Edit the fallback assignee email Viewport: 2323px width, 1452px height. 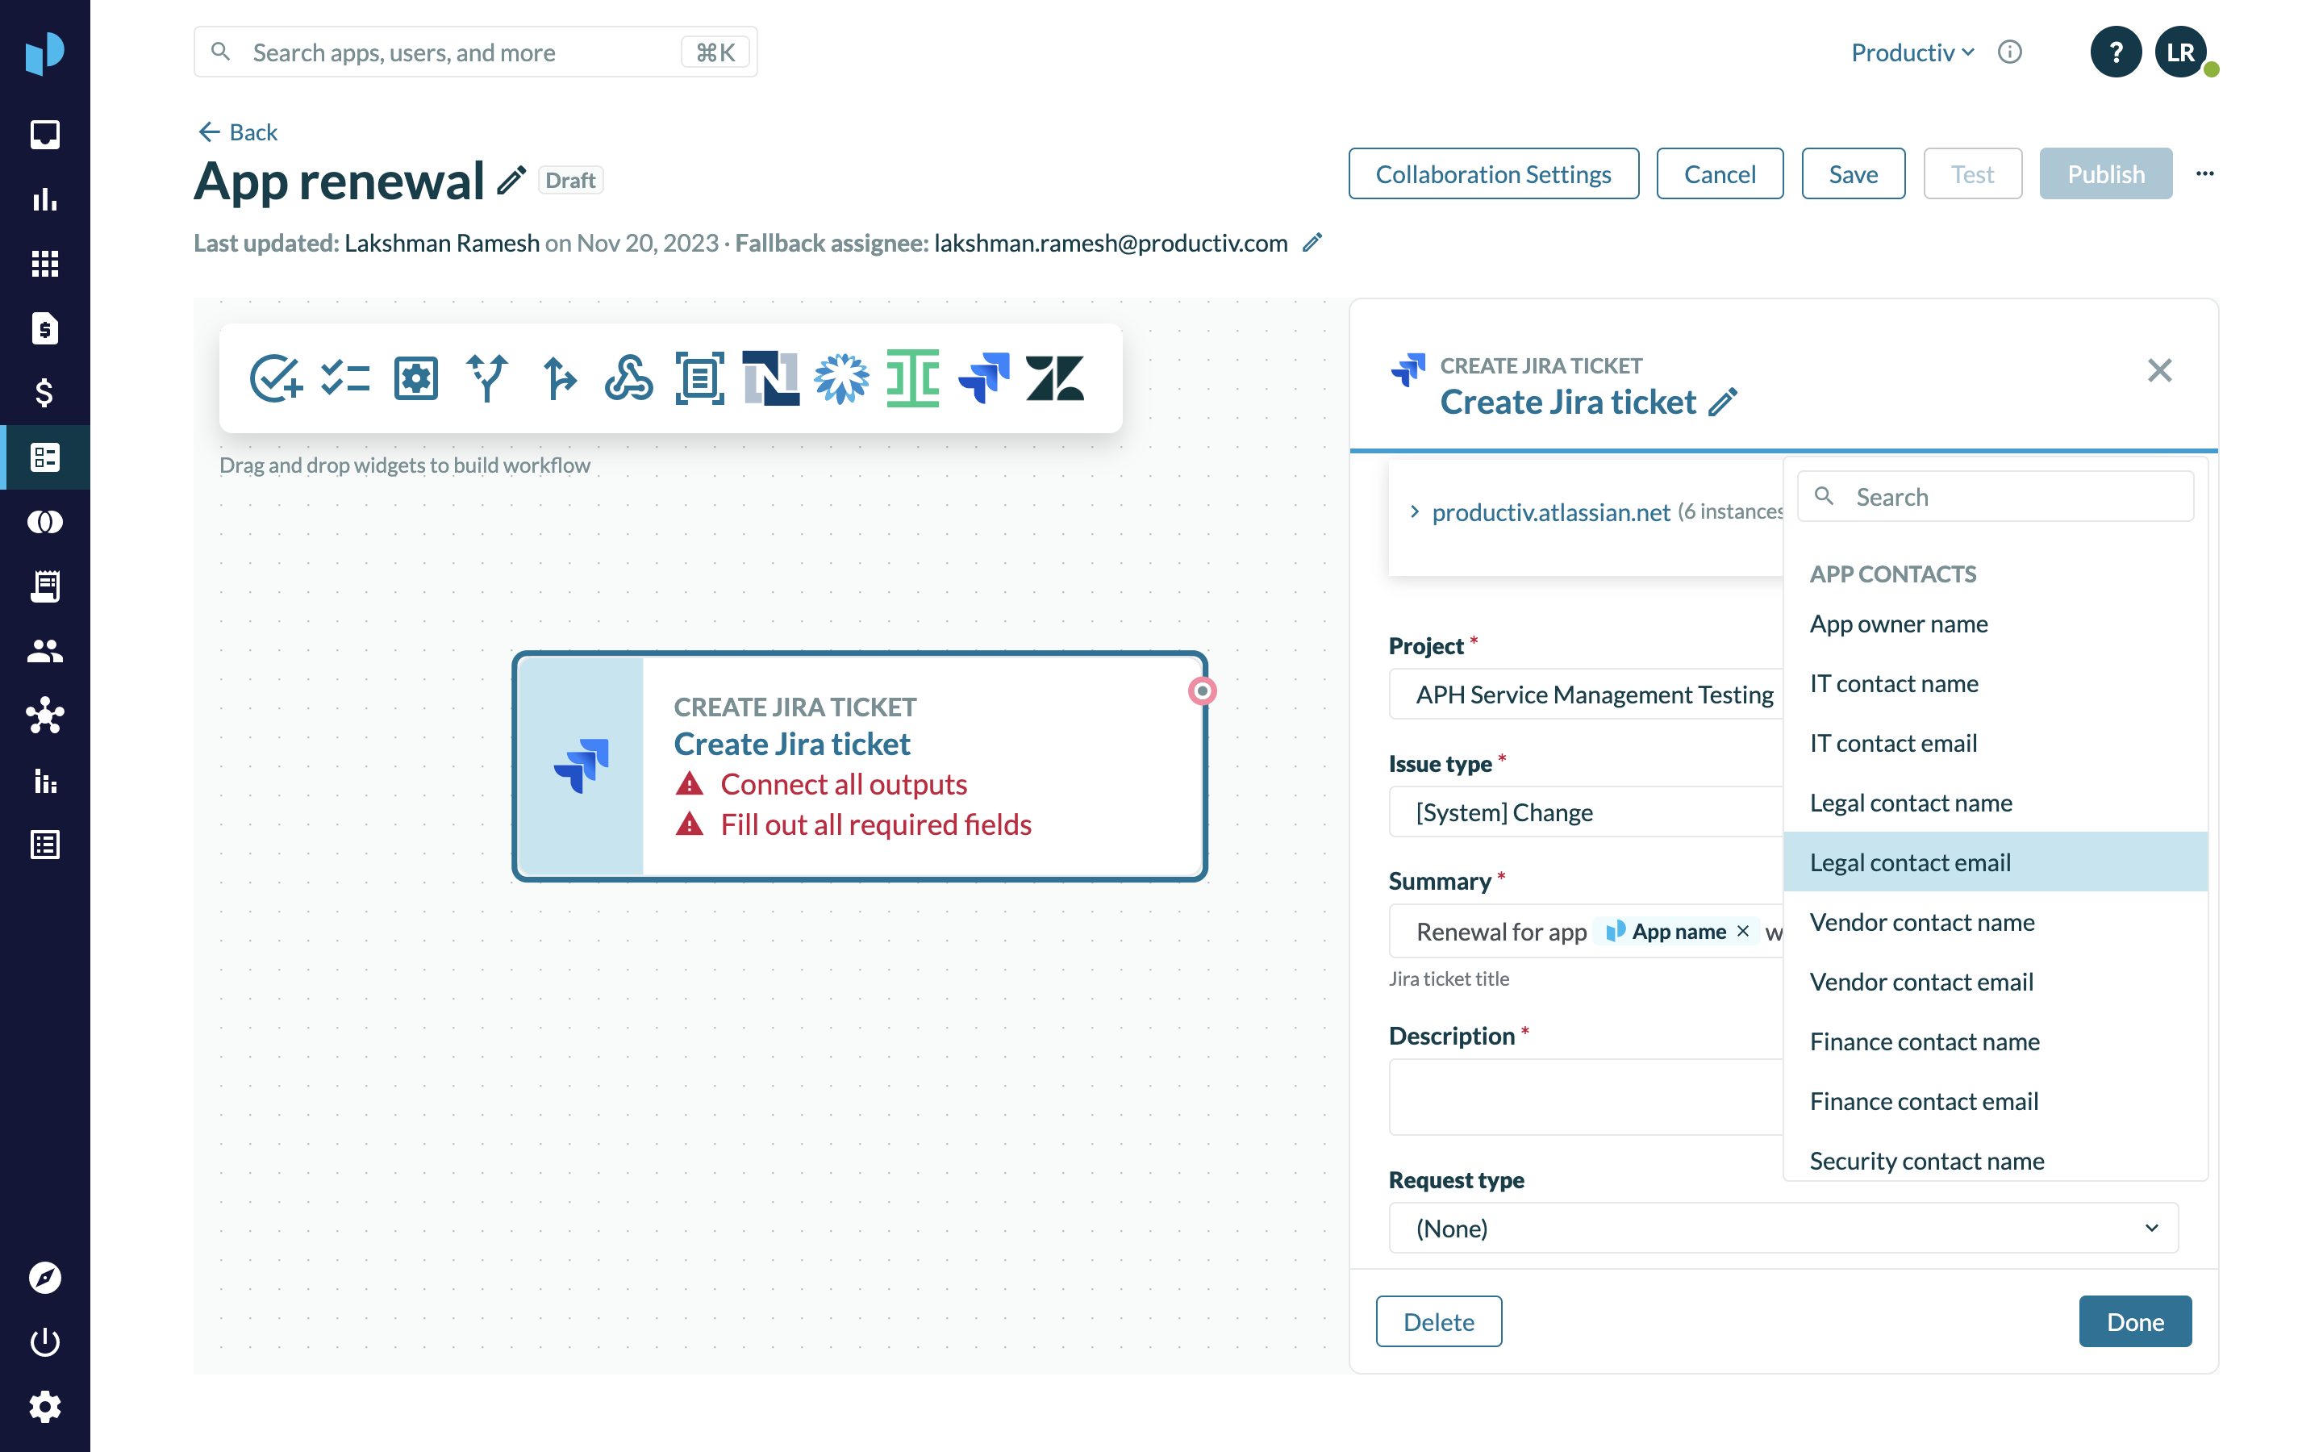1312,243
